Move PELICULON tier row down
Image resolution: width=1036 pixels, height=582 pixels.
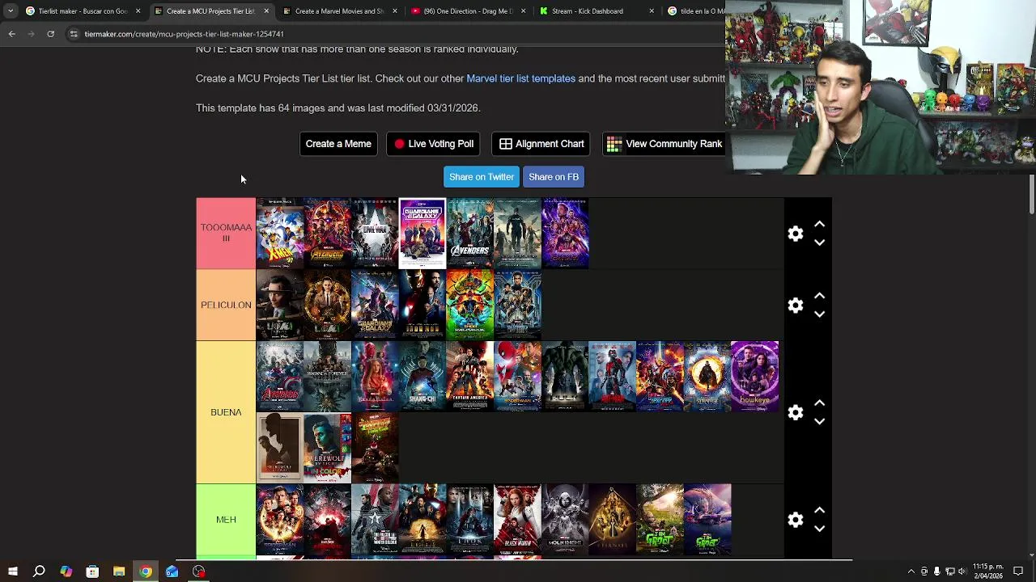coord(819,314)
